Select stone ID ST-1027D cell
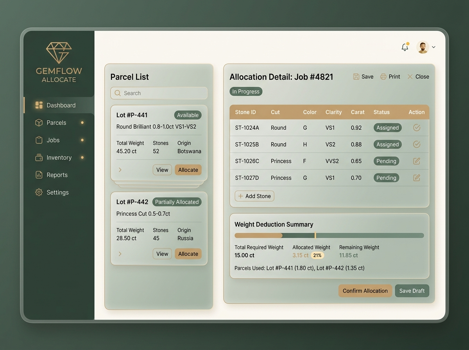Viewport: 469px width, 350px height. point(247,178)
